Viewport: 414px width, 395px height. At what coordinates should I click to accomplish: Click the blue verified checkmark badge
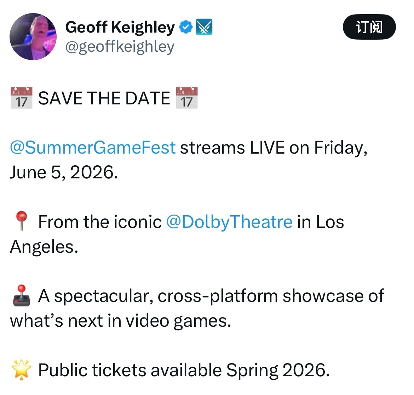pos(185,27)
